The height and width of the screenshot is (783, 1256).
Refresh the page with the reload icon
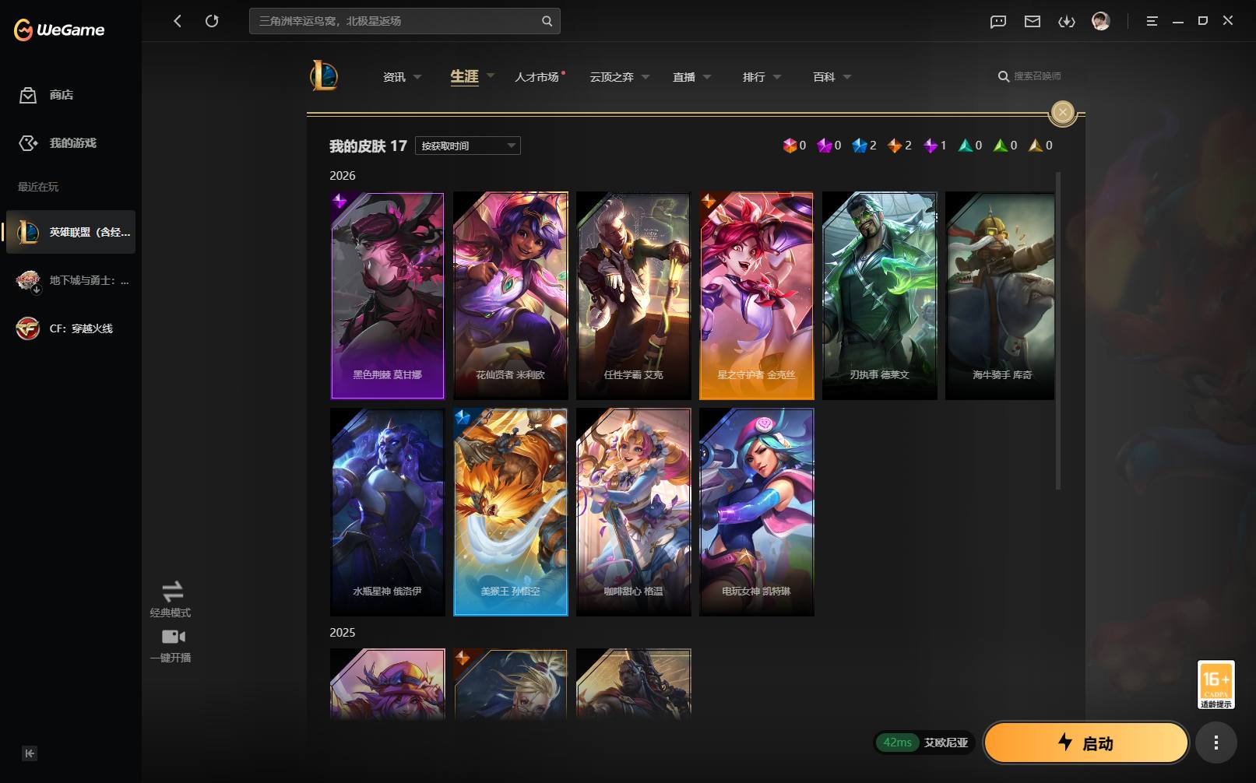click(x=212, y=21)
